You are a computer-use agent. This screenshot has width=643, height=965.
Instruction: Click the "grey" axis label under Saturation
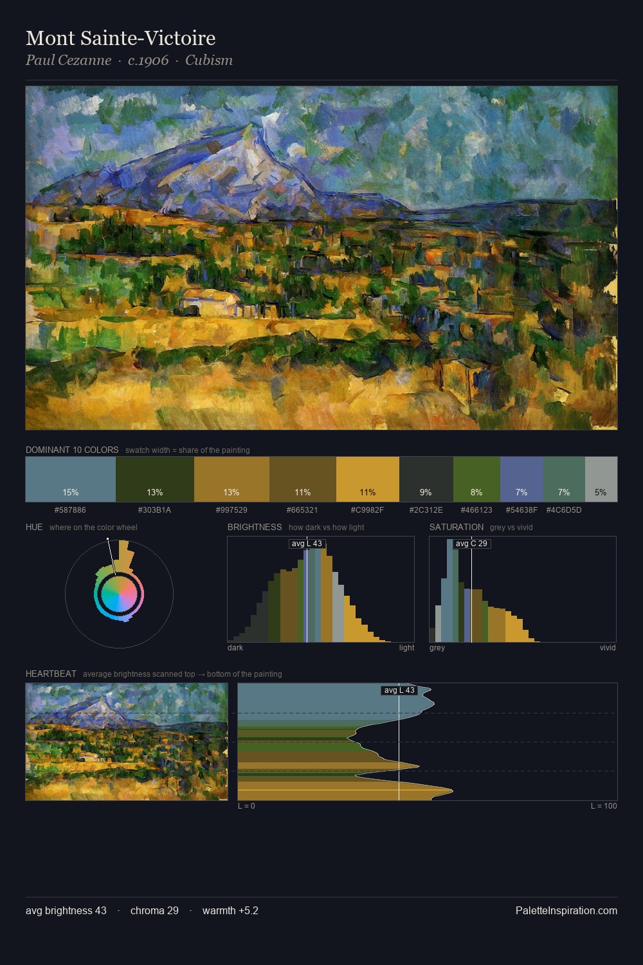pos(437,648)
